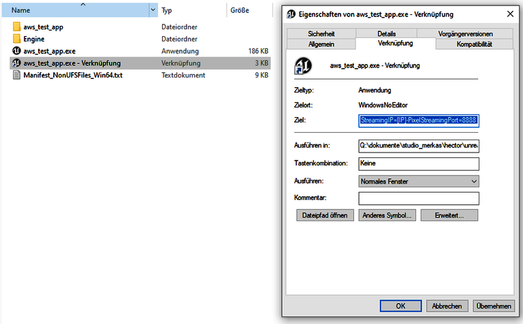Click the aws_test_app.exe shortcut file icon
Viewport: 523px width, 324px height.
(17, 63)
